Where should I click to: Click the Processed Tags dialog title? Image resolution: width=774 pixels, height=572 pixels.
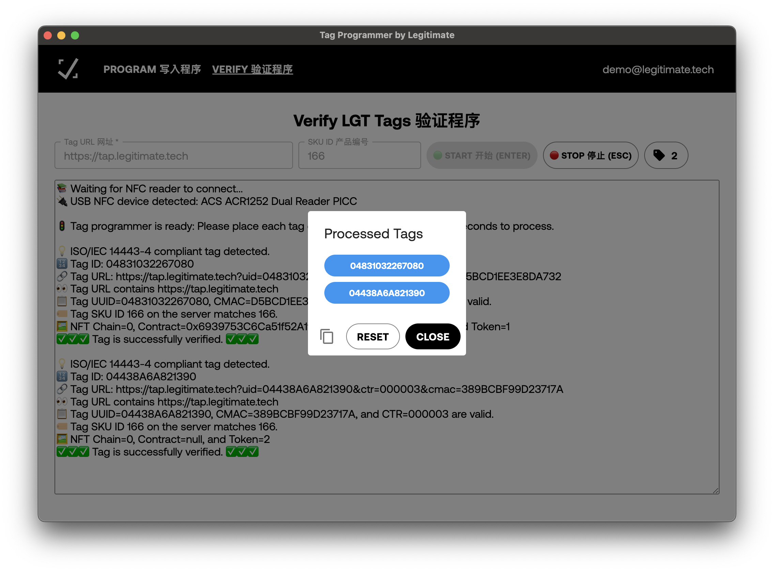[373, 234]
